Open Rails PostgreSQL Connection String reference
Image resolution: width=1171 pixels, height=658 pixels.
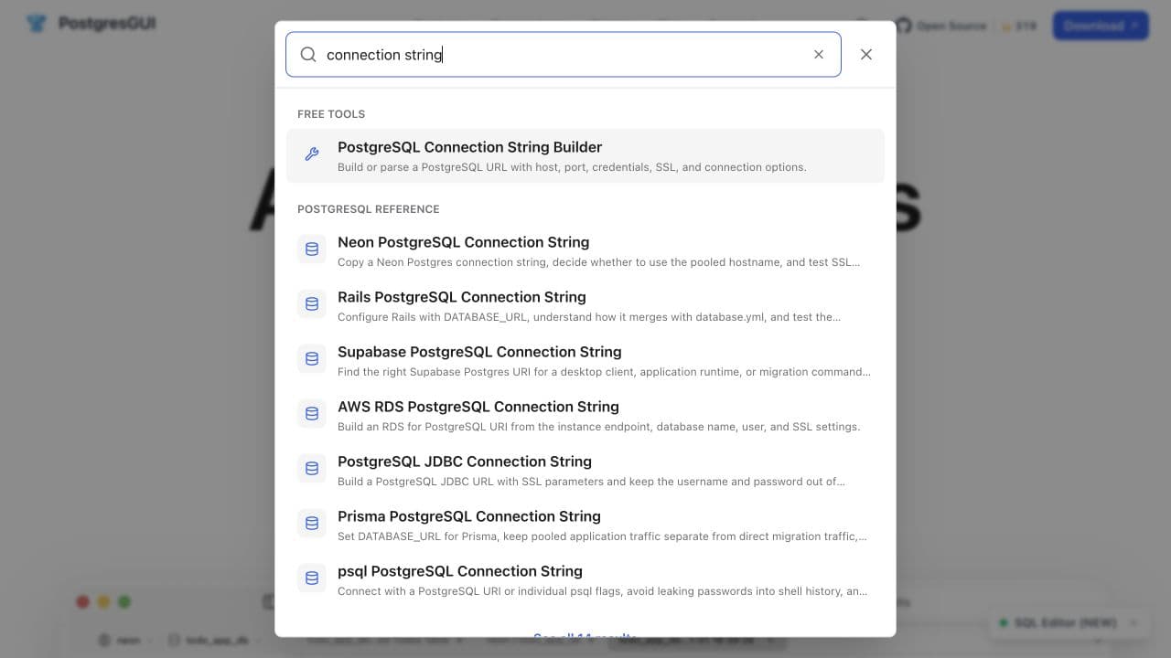point(585,305)
